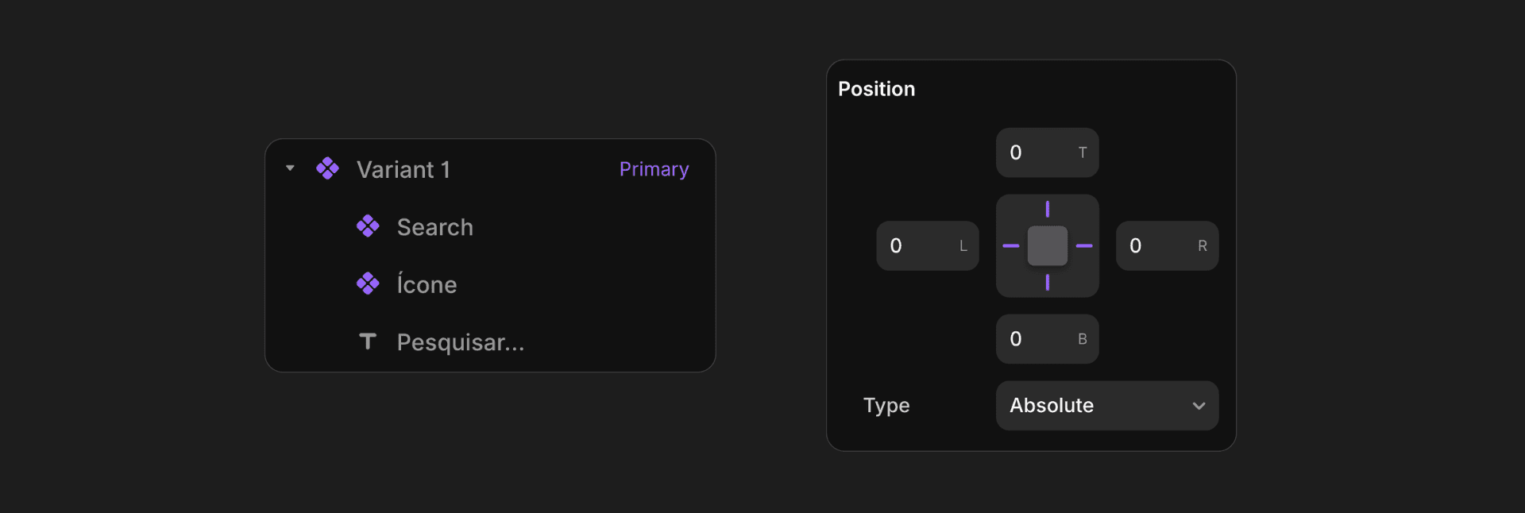Focus the Left position input field

[x=928, y=246]
